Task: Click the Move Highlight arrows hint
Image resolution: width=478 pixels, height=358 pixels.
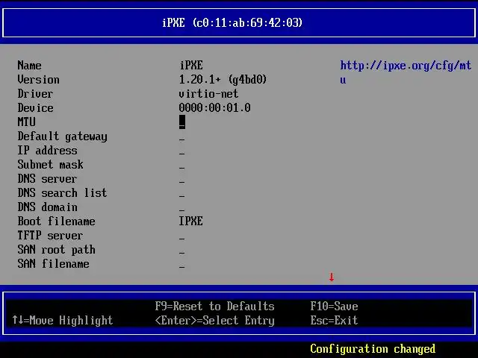Action: [x=63, y=321]
